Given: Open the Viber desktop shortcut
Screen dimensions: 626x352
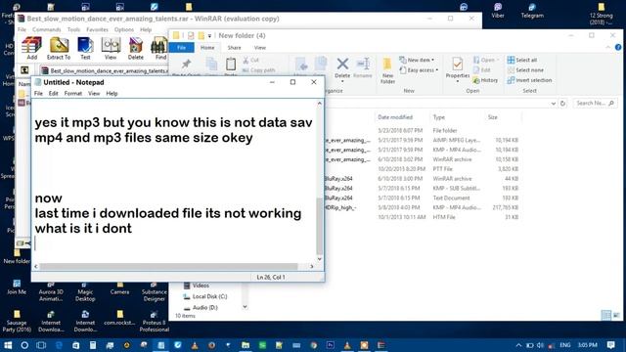Looking at the screenshot, I should click(498, 11).
